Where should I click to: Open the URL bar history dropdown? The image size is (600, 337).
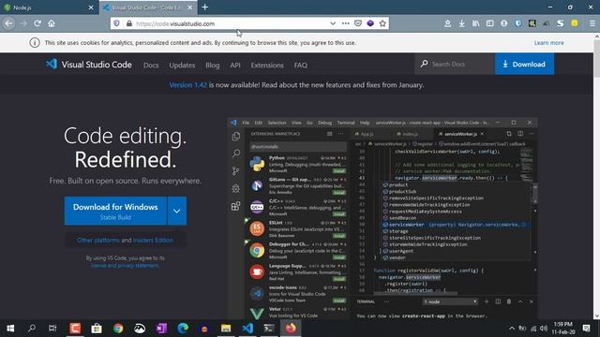(333, 23)
